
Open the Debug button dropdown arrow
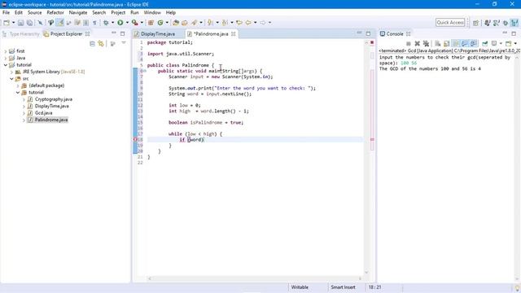click(x=112, y=23)
